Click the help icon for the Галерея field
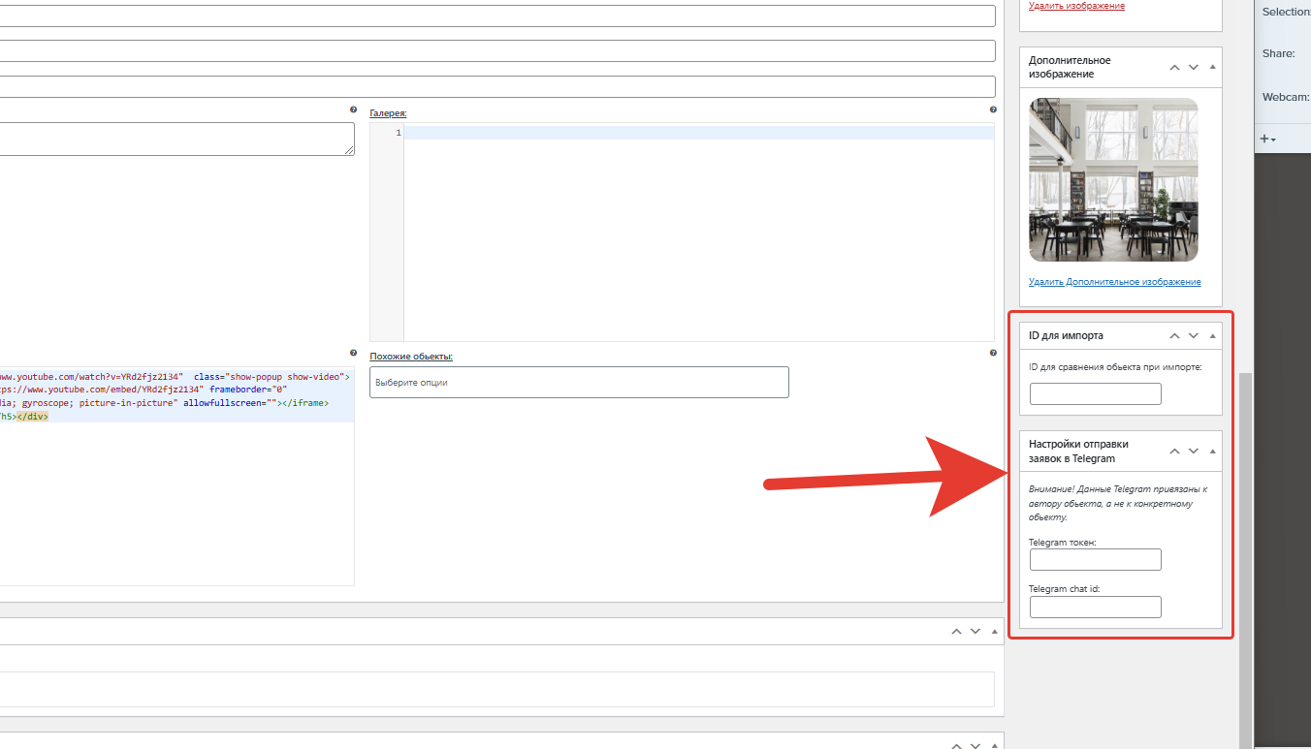 click(993, 110)
